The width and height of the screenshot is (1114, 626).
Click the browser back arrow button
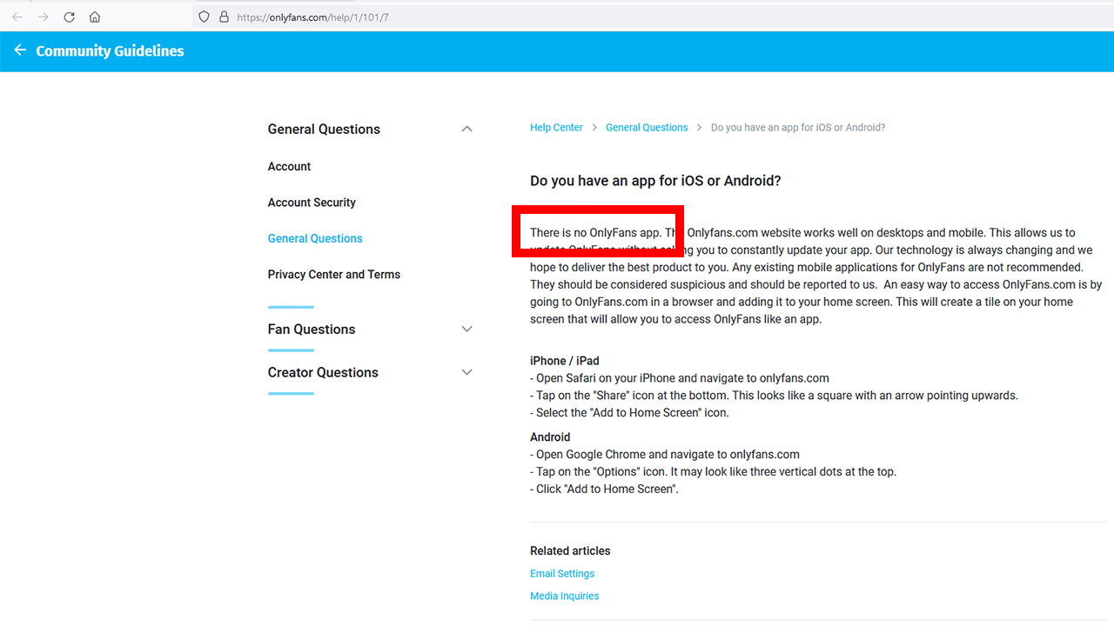(x=17, y=17)
